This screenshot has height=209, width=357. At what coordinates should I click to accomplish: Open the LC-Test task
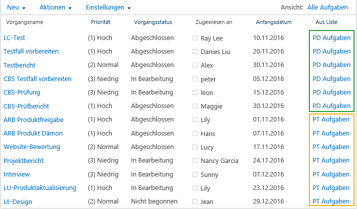click(x=14, y=38)
